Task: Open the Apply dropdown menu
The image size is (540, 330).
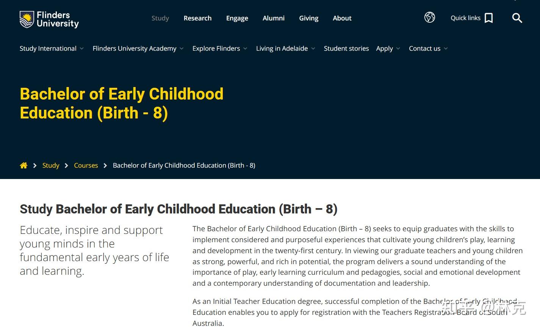Action: pyautogui.click(x=388, y=48)
